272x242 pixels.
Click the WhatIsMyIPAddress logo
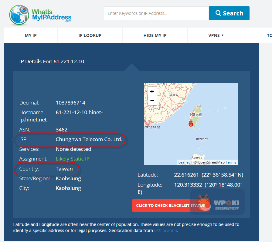41,15
